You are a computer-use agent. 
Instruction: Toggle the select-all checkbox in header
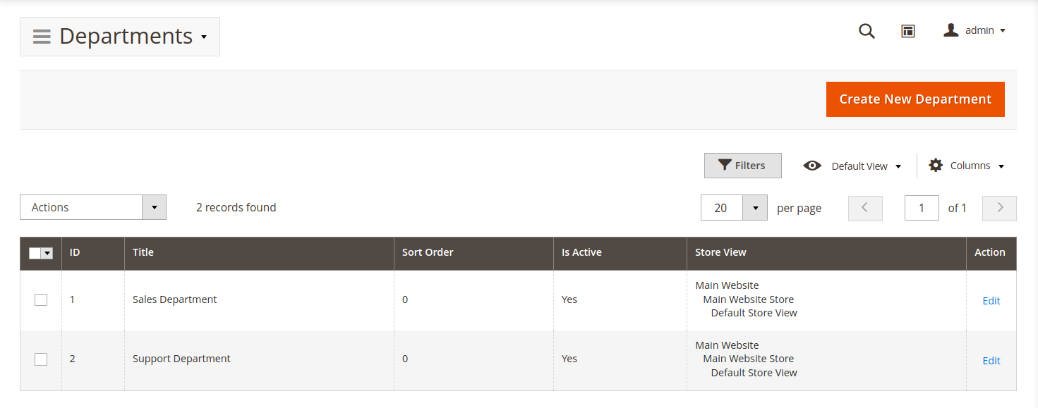35,254
